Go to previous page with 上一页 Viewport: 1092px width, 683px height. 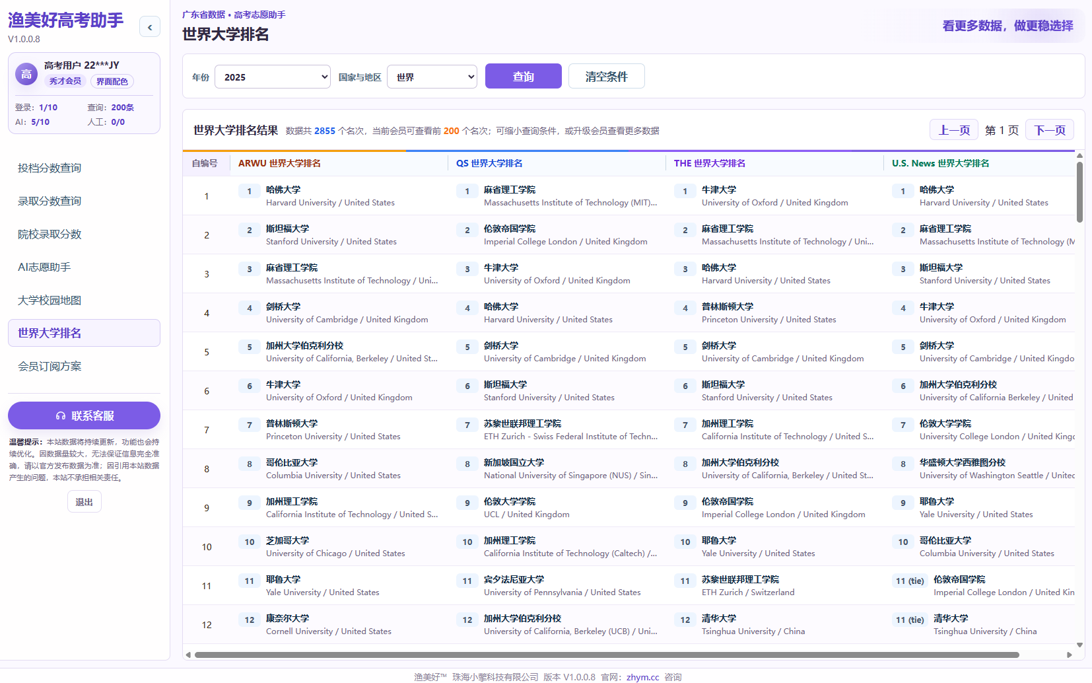pos(954,130)
